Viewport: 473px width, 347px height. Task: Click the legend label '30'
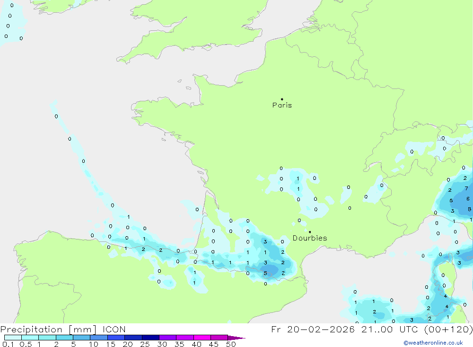[162, 344]
